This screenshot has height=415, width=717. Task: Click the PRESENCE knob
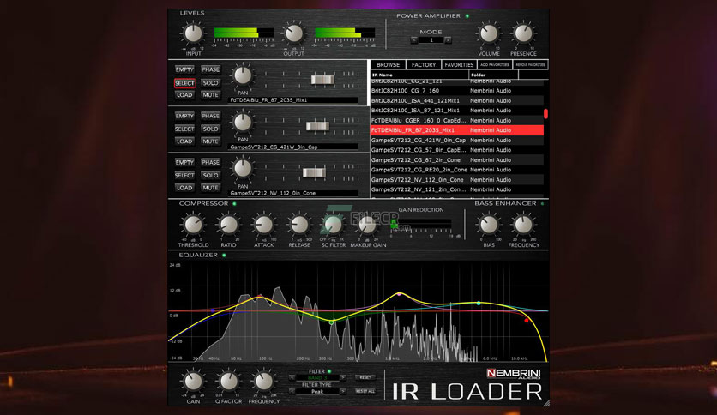[523, 33]
